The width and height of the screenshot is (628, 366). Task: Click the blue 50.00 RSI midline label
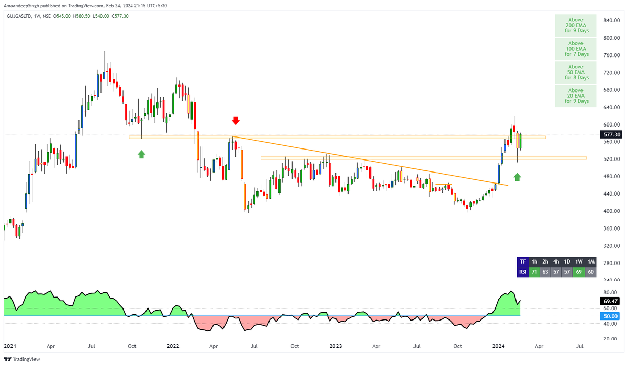click(x=611, y=316)
